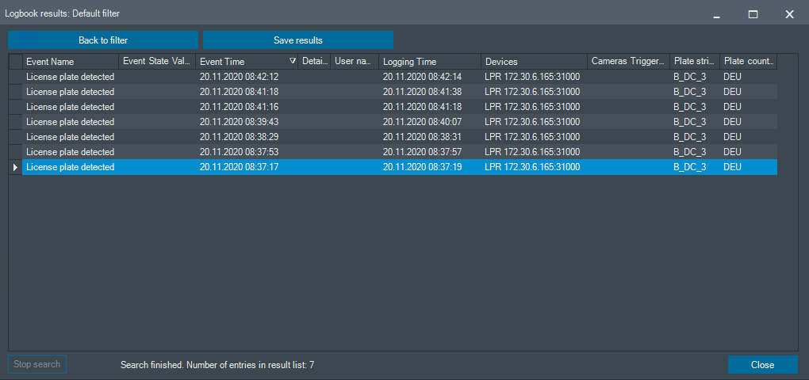Click the Event State Value column header

point(157,61)
